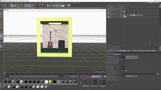Screen dimensions: 161x90
Task: Click the Focus Object picker icon
Action: pyautogui.click(x=158, y=74)
